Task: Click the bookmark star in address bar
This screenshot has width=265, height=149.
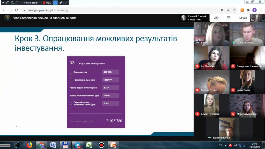Action: pos(234,10)
